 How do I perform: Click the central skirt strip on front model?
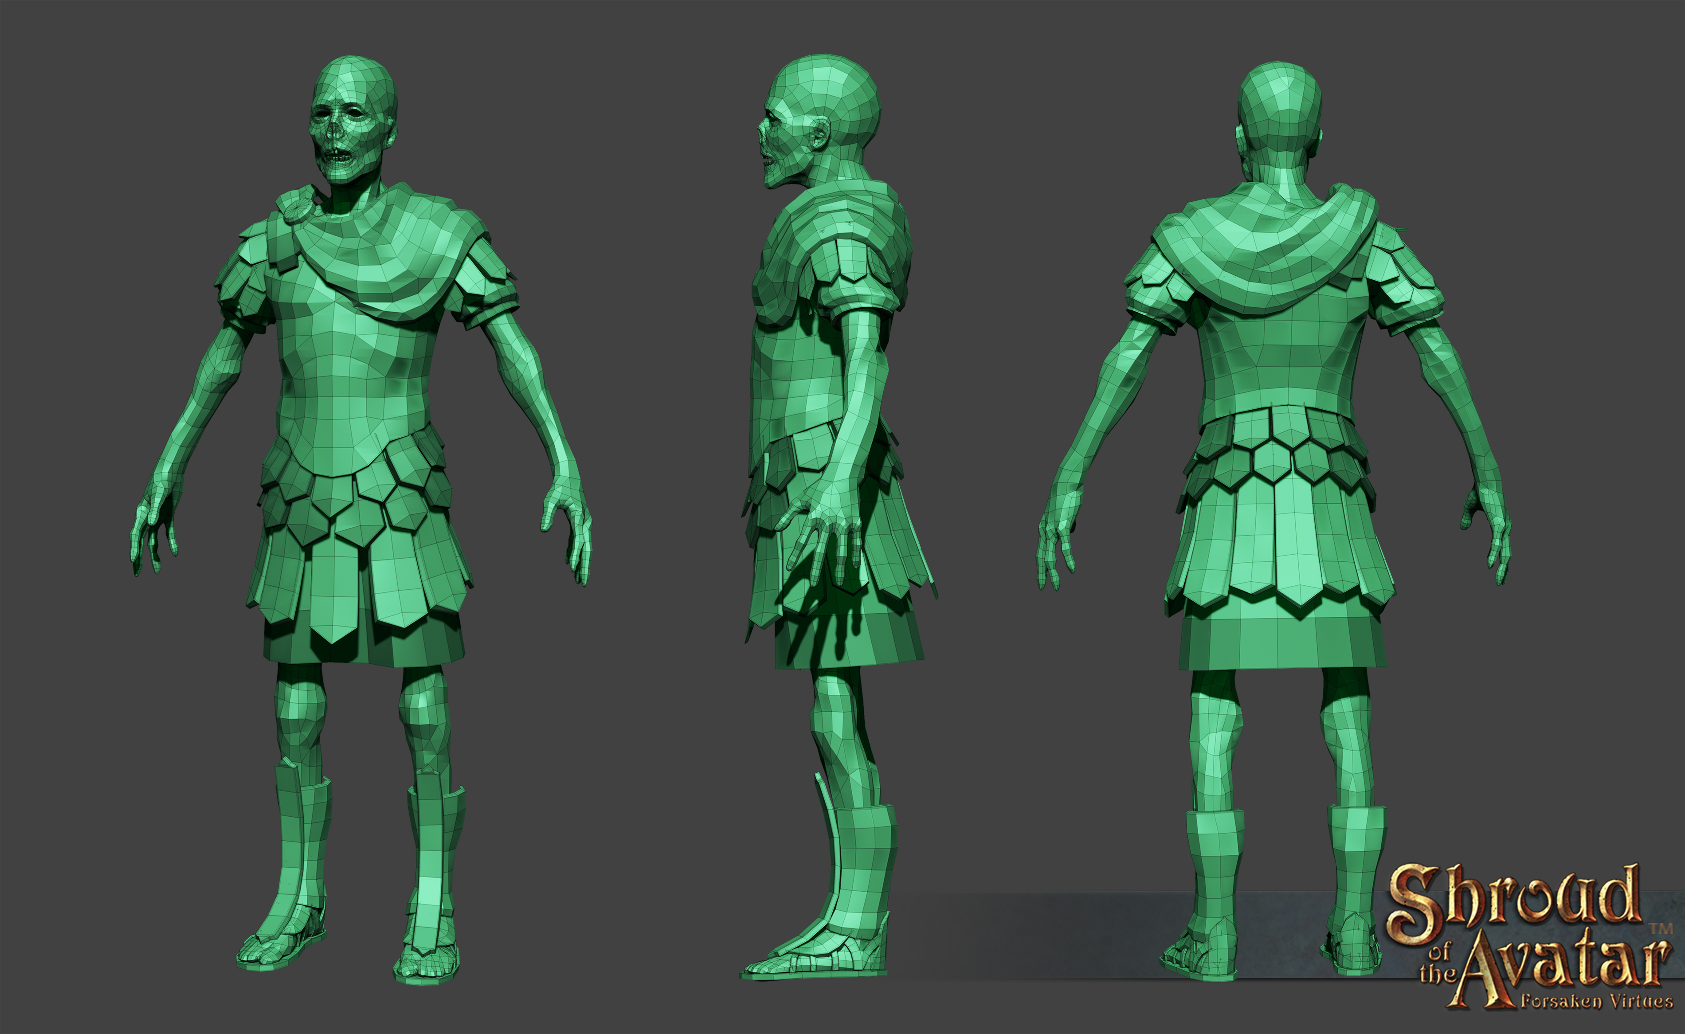(x=334, y=591)
